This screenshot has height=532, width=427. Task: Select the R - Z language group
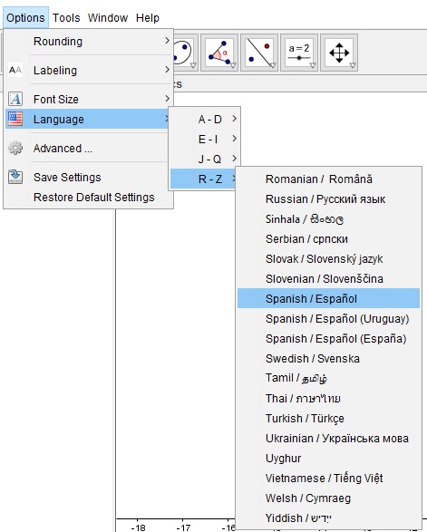pos(203,179)
